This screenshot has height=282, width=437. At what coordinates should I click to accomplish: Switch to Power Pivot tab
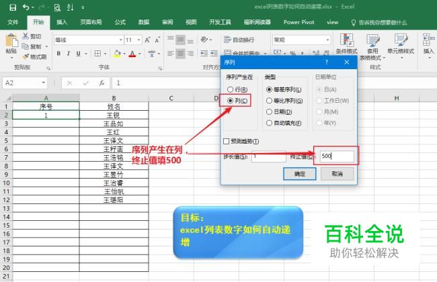[299, 22]
